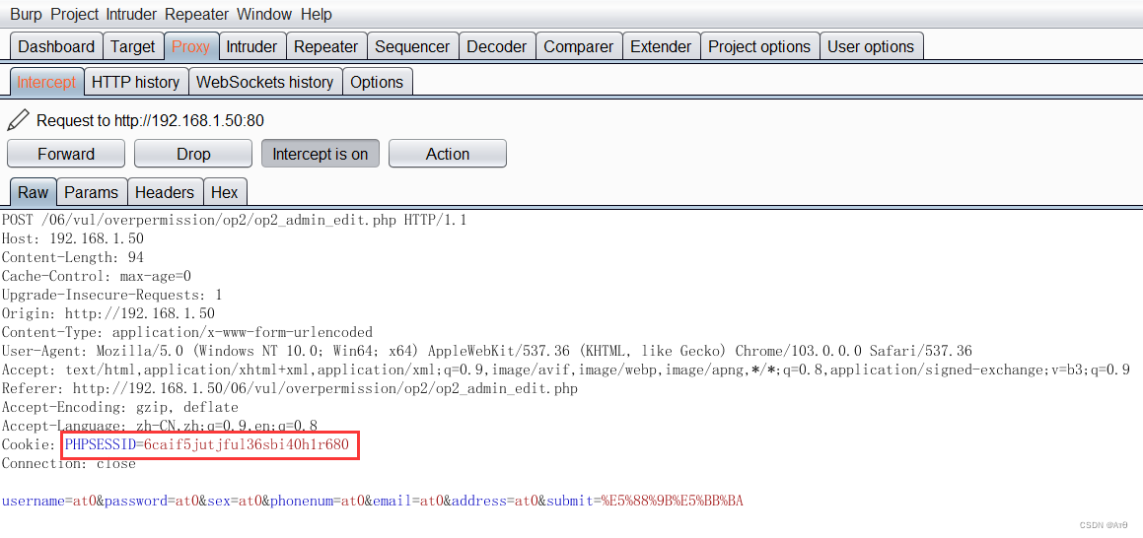Viewport: 1143px width, 538px height.
Task: Open the Extender tab
Action: click(x=661, y=46)
